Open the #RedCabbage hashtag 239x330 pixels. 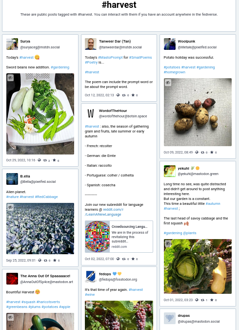pos(46,197)
